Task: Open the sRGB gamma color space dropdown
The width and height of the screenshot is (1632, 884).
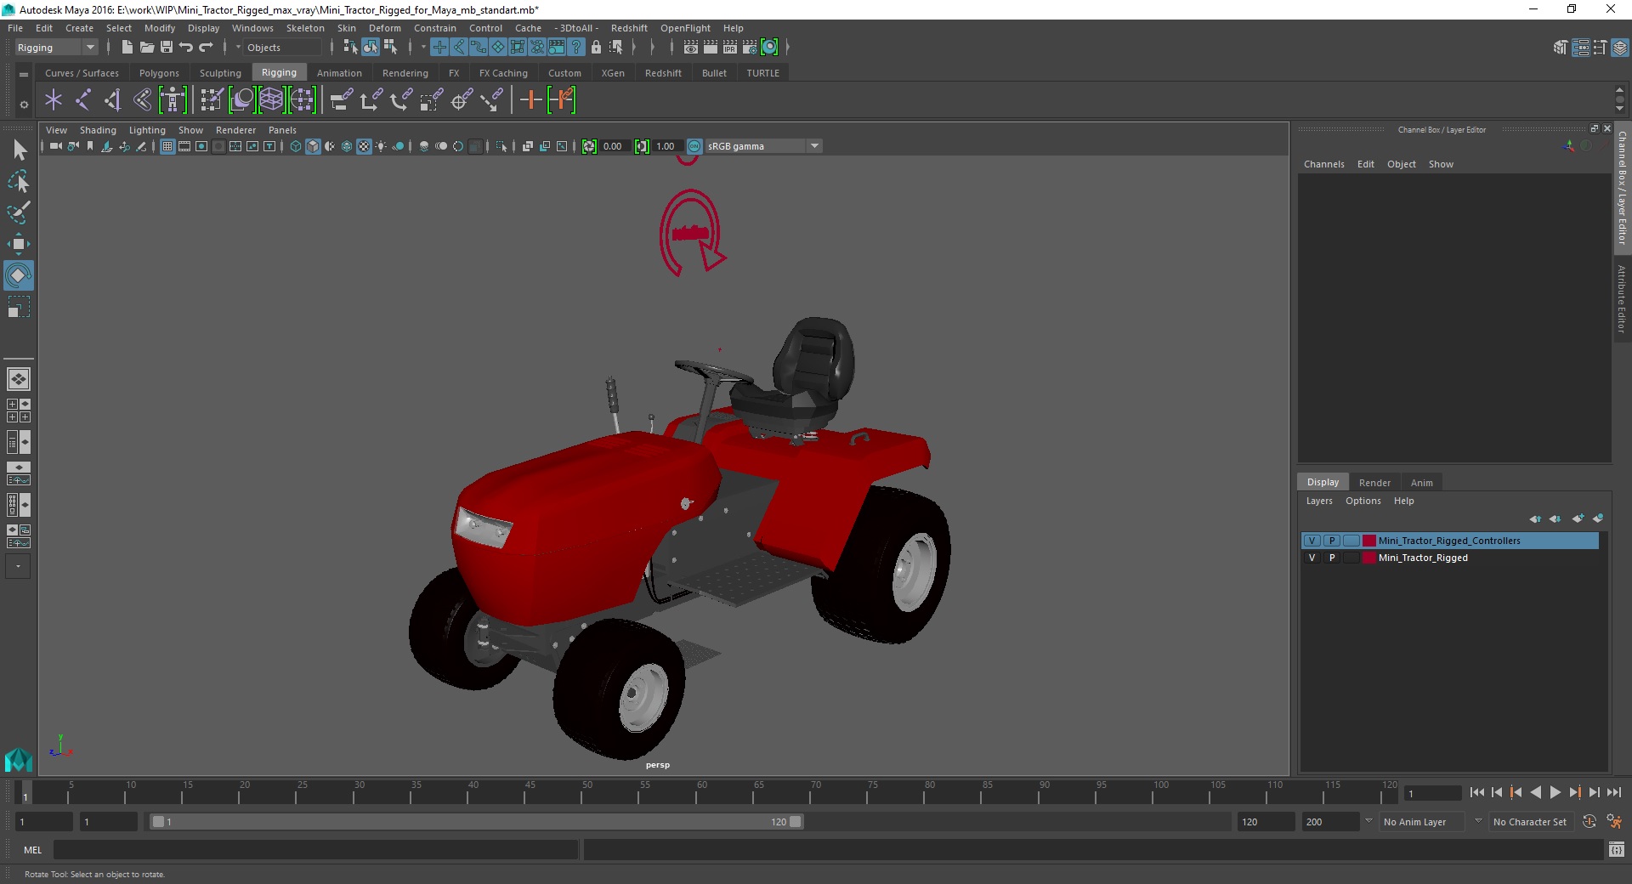Action: (763, 146)
